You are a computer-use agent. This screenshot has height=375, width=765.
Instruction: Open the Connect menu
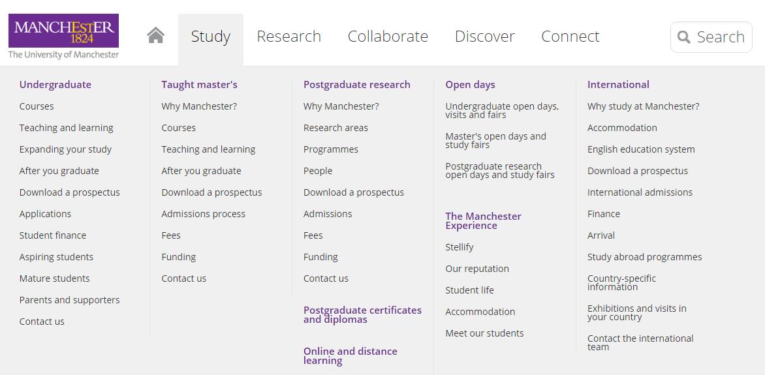(570, 37)
